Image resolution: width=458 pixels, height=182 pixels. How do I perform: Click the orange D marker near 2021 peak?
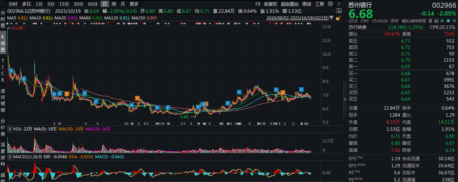pyautogui.click(x=137, y=98)
